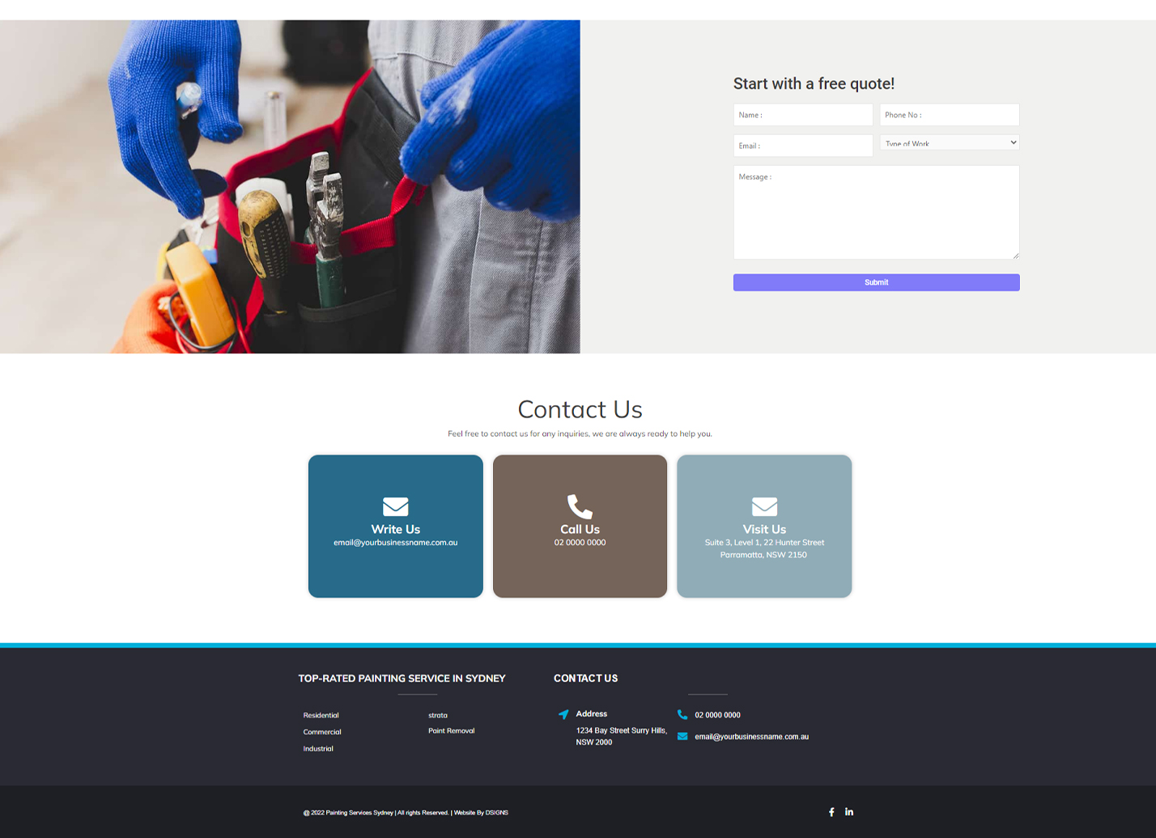Image resolution: width=1156 pixels, height=838 pixels.
Task: Expand the Type of Work dropdown
Action: pos(949,142)
